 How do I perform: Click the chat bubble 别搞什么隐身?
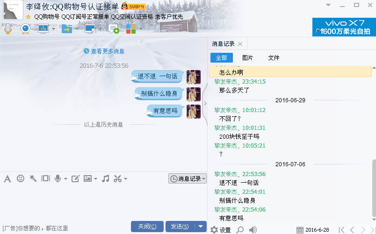coord(159,94)
